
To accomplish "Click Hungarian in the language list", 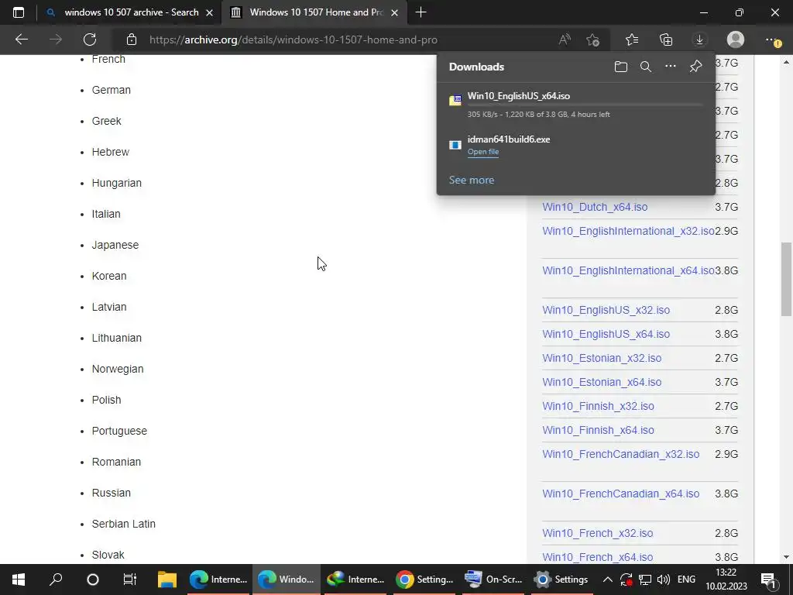I will tap(117, 183).
